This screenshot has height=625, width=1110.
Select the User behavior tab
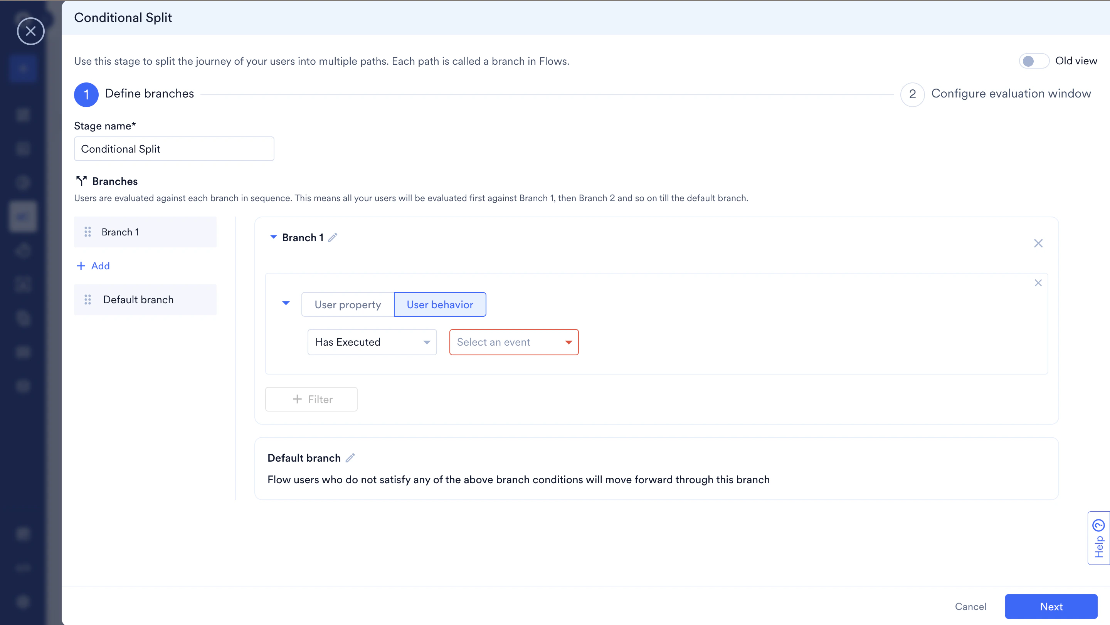439,304
